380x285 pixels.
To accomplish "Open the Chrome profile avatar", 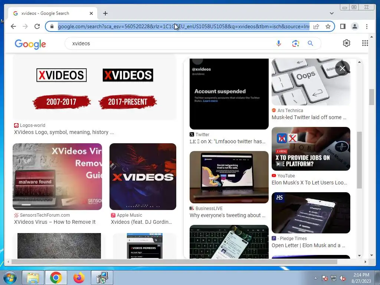I will [x=355, y=26].
